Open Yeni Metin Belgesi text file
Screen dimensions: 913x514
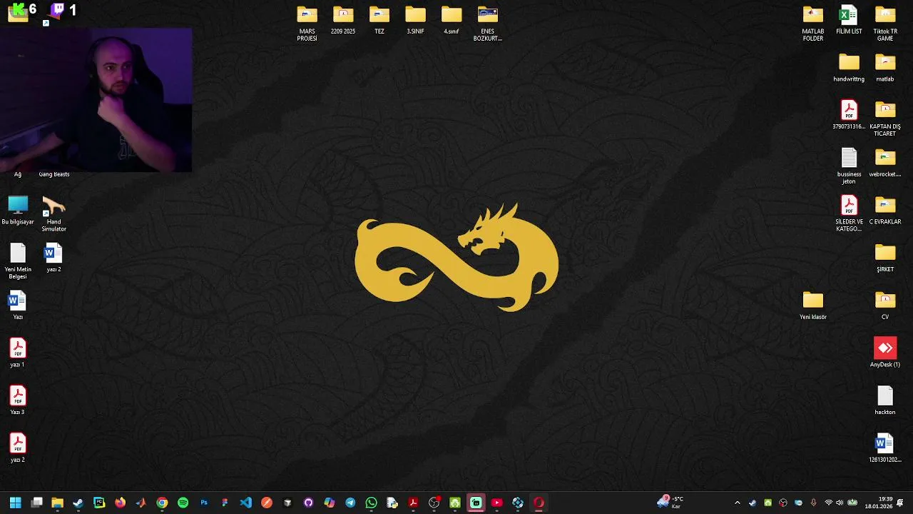coord(18,262)
